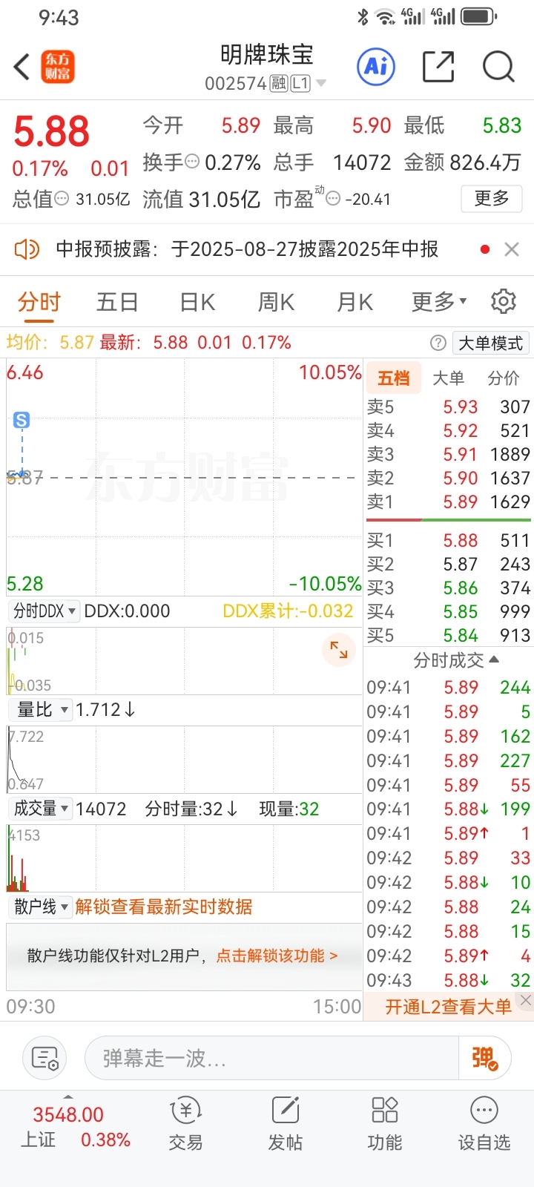Select the 卖5 order row at 5.93
This screenshot has width=534, height=1187.
(449, 407)
